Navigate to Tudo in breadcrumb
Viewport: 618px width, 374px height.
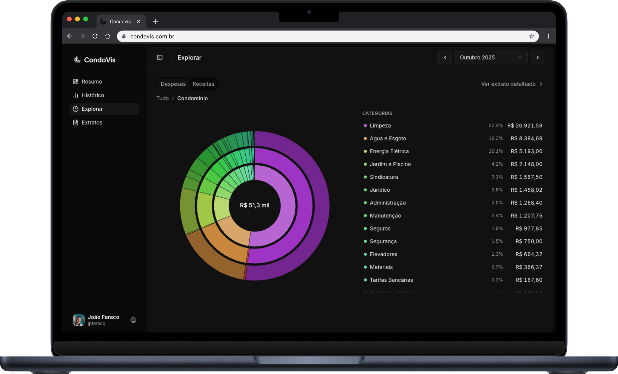[x=162, y=98]
